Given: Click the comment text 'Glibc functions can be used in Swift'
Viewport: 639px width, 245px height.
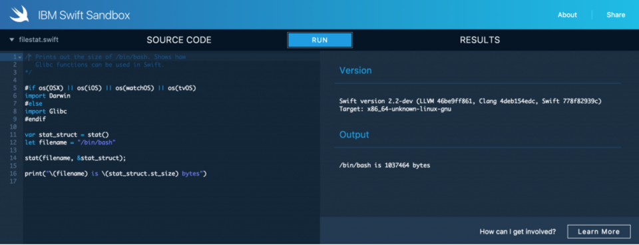Looking at the screenshot, I should pyautogui.click(x=99, y=65).
